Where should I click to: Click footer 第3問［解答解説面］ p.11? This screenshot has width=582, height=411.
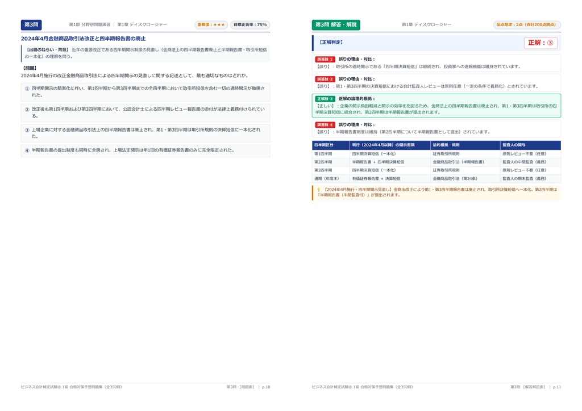point(535,387)
